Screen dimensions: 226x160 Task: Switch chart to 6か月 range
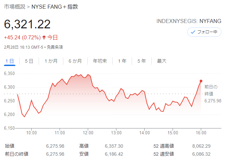click(x=75, y=61)
